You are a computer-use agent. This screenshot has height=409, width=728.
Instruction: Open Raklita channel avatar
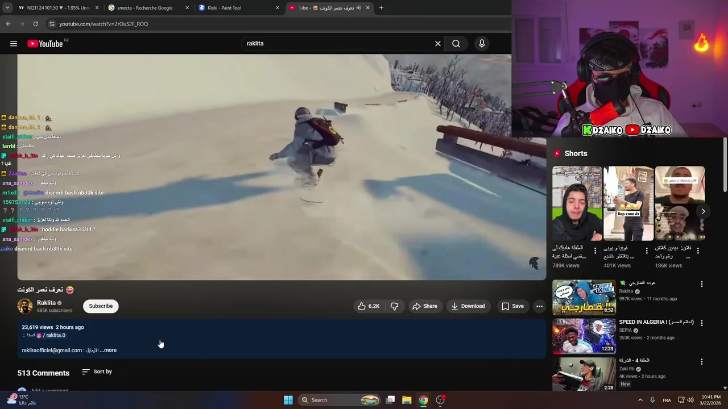[25, 306]
